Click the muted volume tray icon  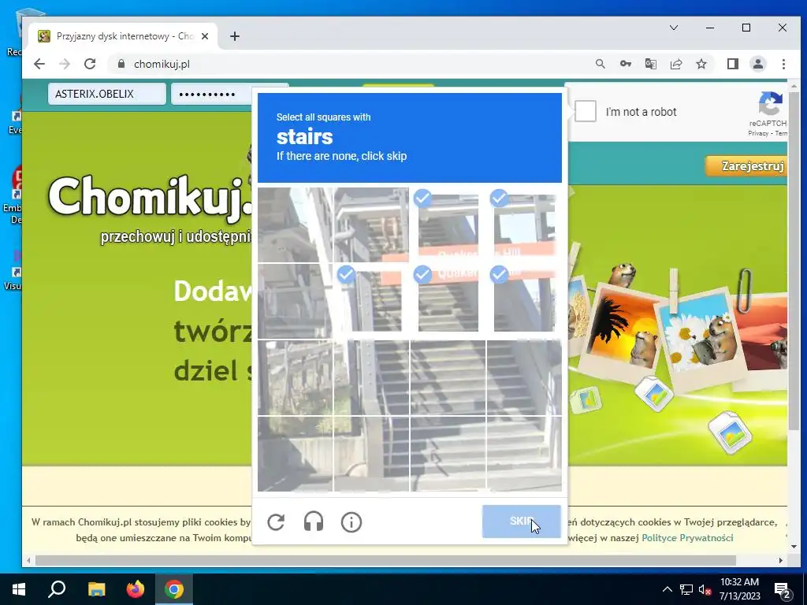(x=705, y=589)
